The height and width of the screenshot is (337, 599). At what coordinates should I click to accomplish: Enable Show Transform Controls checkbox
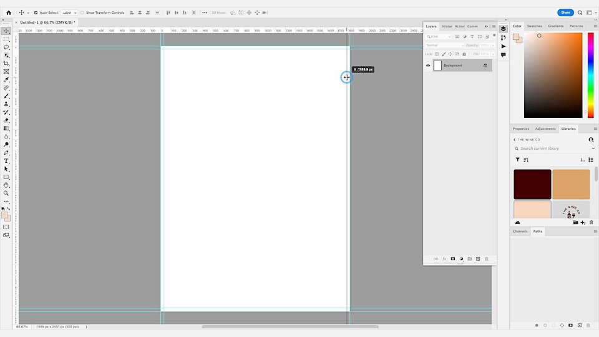point(82,12)
